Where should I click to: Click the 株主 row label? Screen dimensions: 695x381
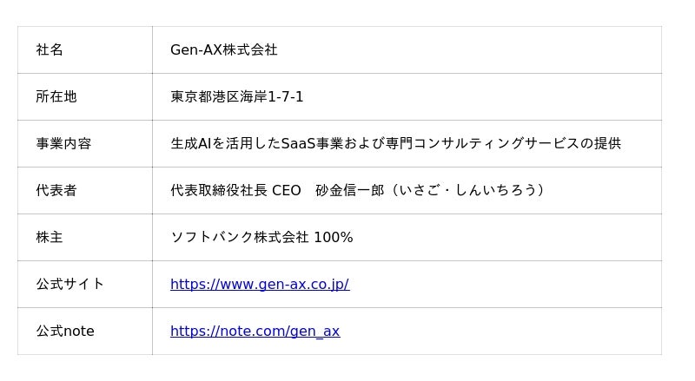point(50,237)
